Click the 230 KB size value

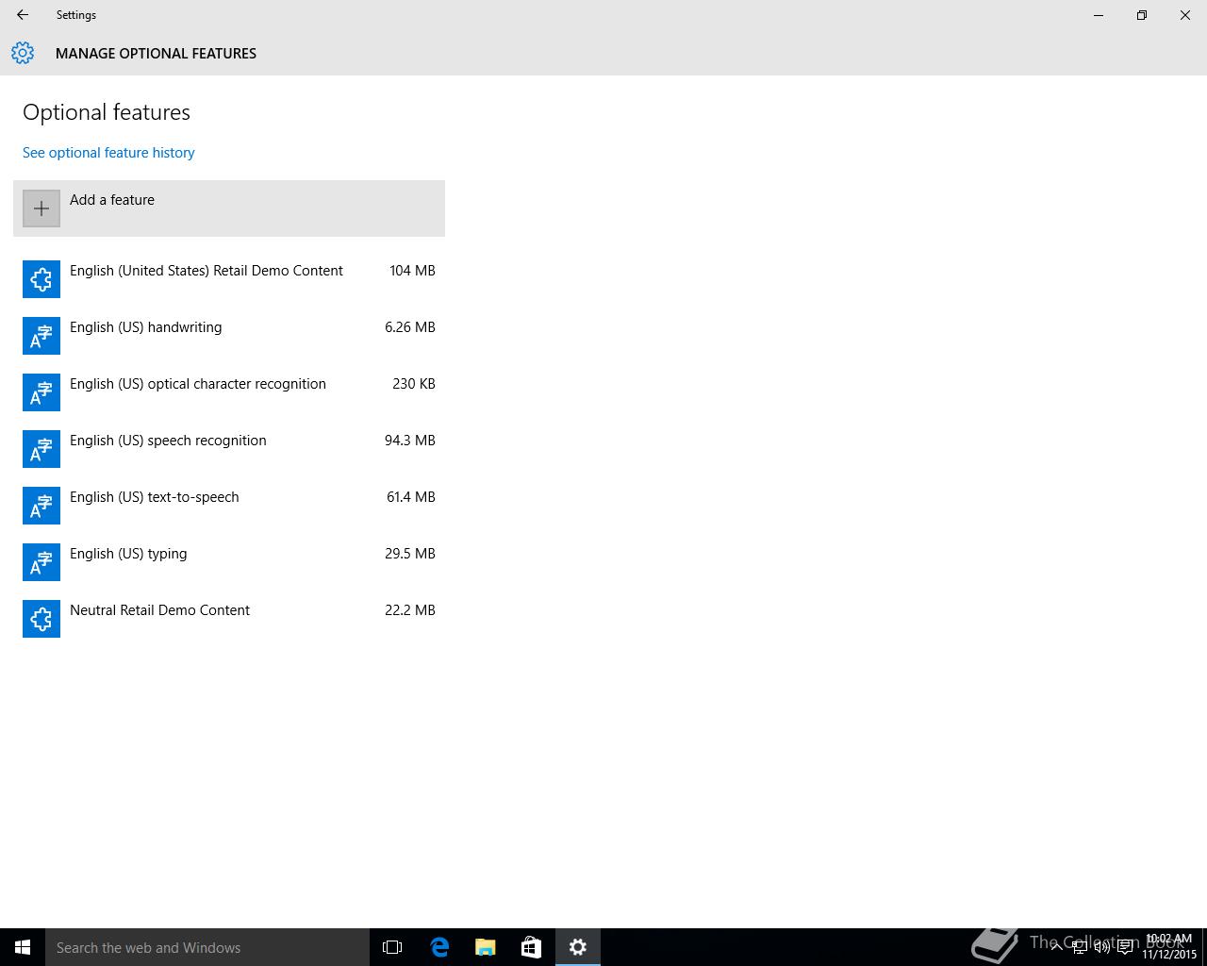414,384
